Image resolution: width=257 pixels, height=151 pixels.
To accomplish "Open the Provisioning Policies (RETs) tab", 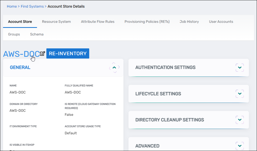I will pos(147,22).
